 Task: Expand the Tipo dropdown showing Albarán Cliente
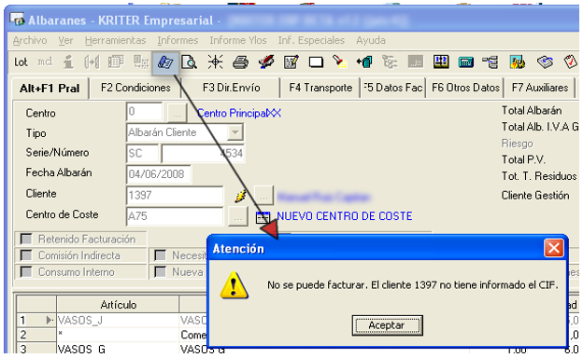(x=235, y=132)
